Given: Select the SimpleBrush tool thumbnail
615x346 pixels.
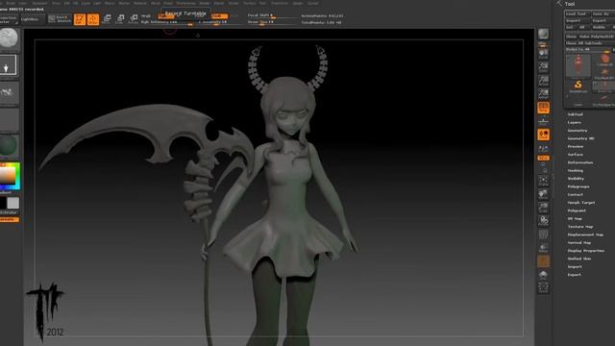Looking at the screenshot, I should pos(578,86).
